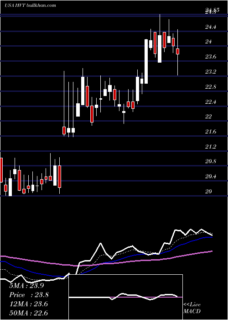Click the 24.4 price axis label
Viewport: 228px width, 320px height.
211,27
